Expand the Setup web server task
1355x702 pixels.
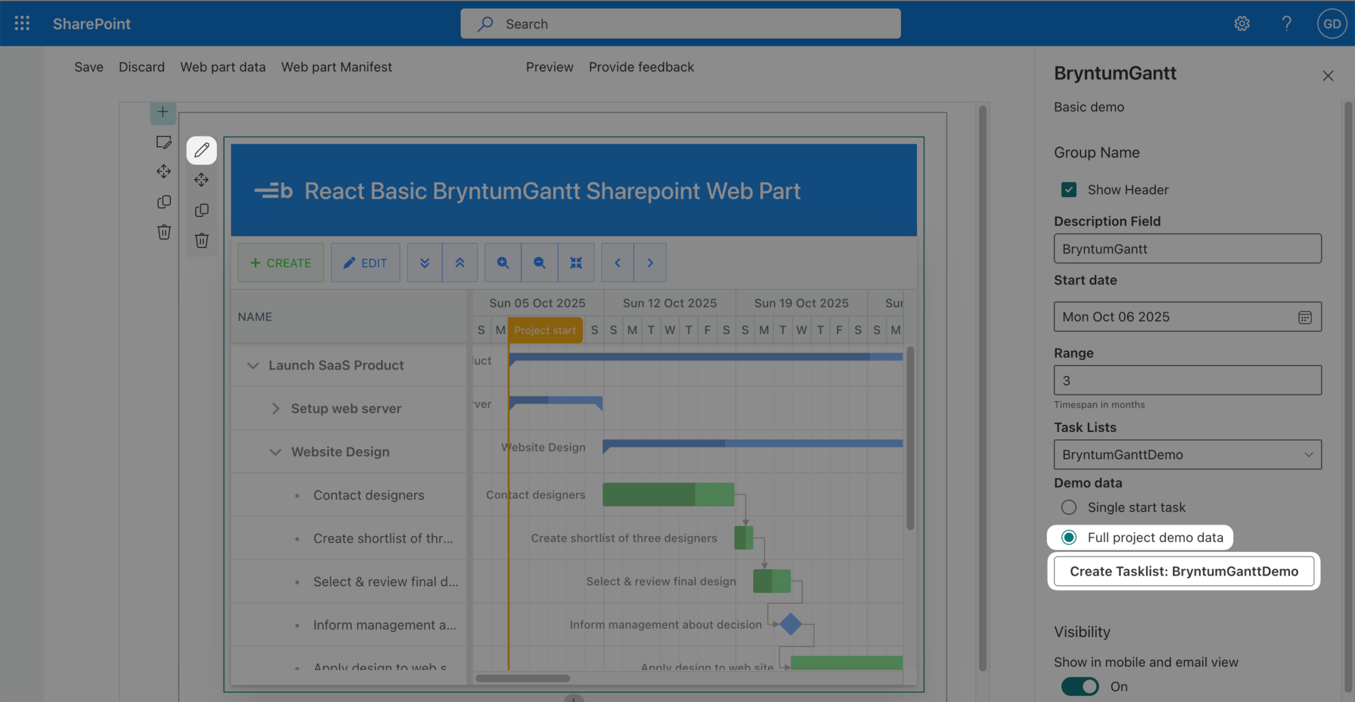coord(275,409)
